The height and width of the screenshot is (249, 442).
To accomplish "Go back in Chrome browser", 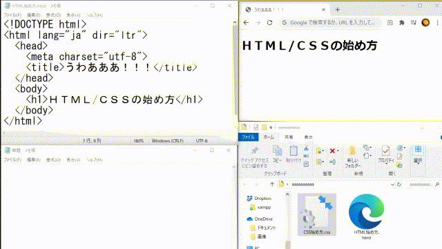I will point(246,23).
